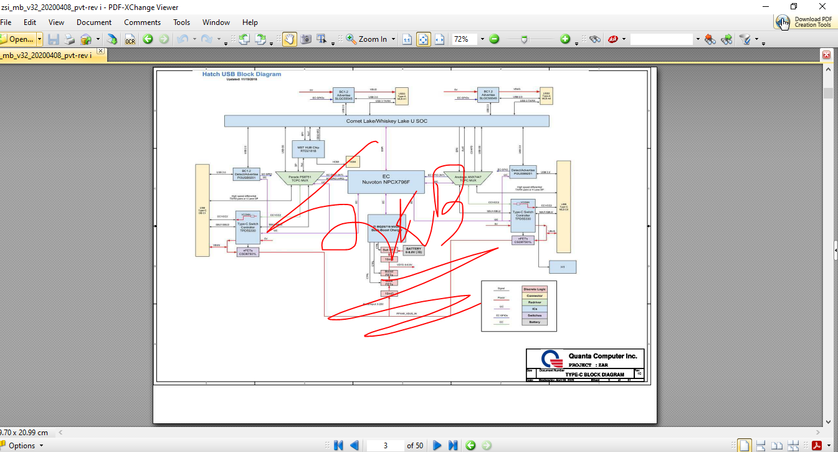Screen dimensions: 838x452
Task: Open the Edit menu
Action: pos(30,22)
